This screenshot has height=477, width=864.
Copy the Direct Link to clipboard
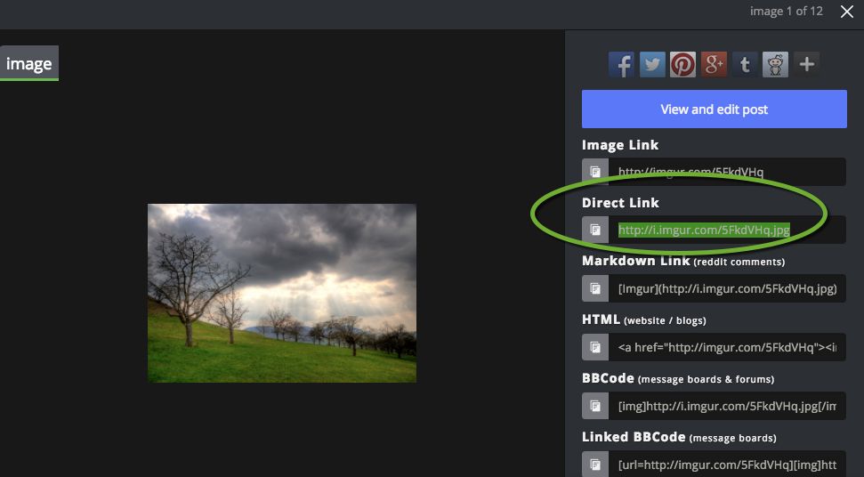tap(595, 230)
